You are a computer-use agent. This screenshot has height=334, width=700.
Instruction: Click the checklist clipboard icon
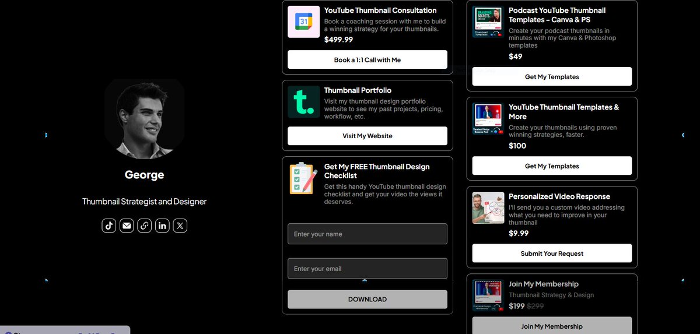point(304,178)
